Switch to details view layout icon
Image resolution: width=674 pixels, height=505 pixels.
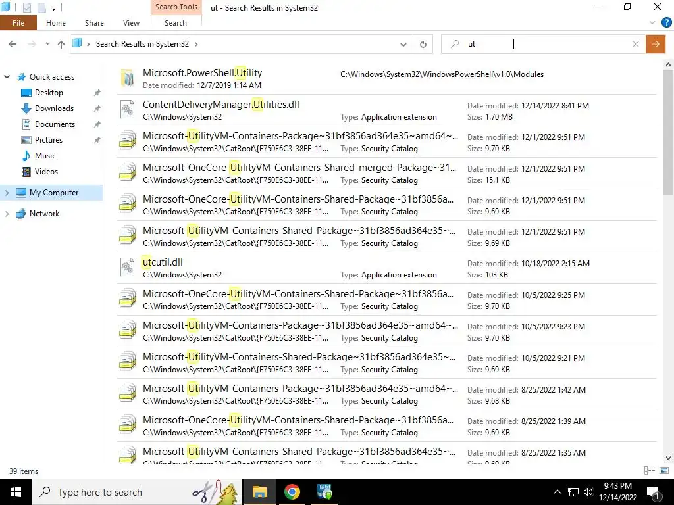tap(650, 471)
